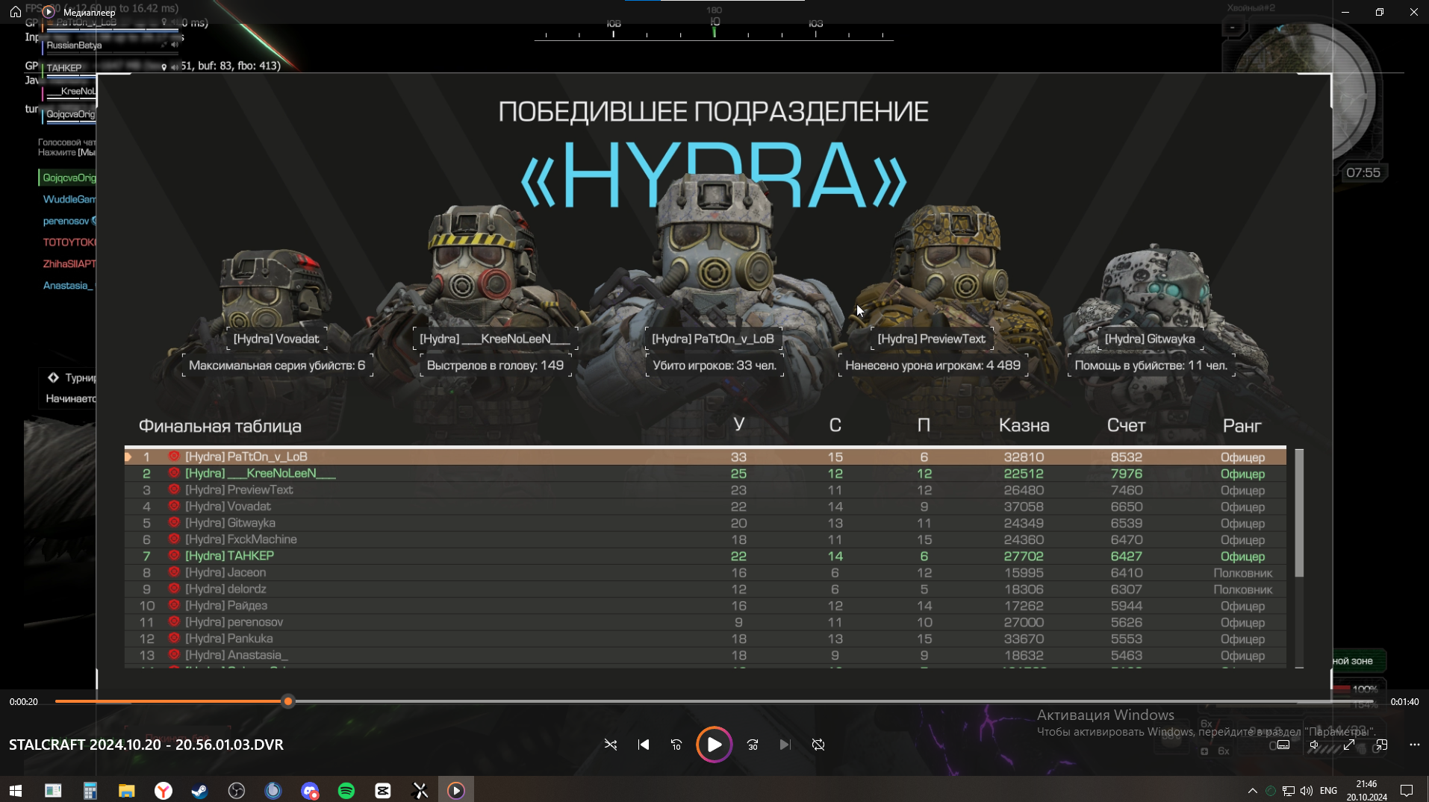
Task: Click WuddleGam in the voice chat list
Action: click(69, 199)
